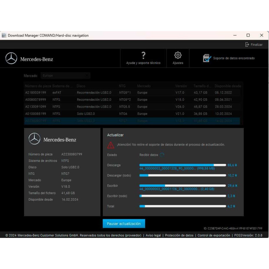This screenshot has width=269, height=269.
Task: Click the Pausar actualización button
Action: pyautogui.click(x=123, y=223)
